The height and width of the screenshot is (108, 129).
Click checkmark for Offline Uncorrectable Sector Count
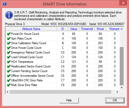pyautogui.click(x=9, y=76)
